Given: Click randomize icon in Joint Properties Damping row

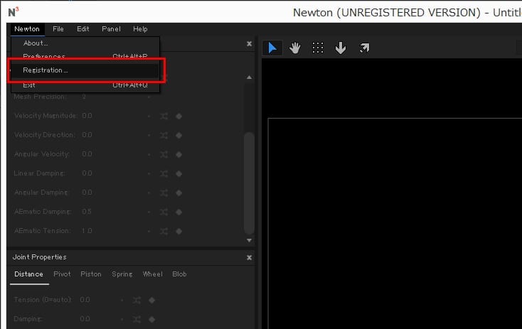Looking at the screenshot, I should tap(137, 319).
